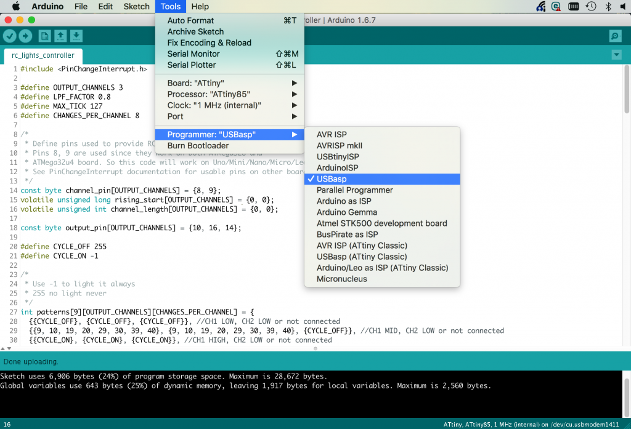Open Serial Monitor via the magnifier icon
This screenshot has width=631, height=429.
click(614, 36)
